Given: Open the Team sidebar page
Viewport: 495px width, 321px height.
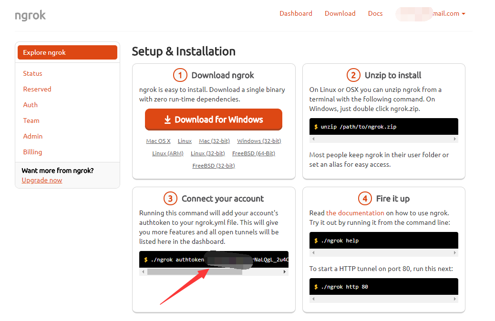Looking at the screenshot, I should [31, 121].
